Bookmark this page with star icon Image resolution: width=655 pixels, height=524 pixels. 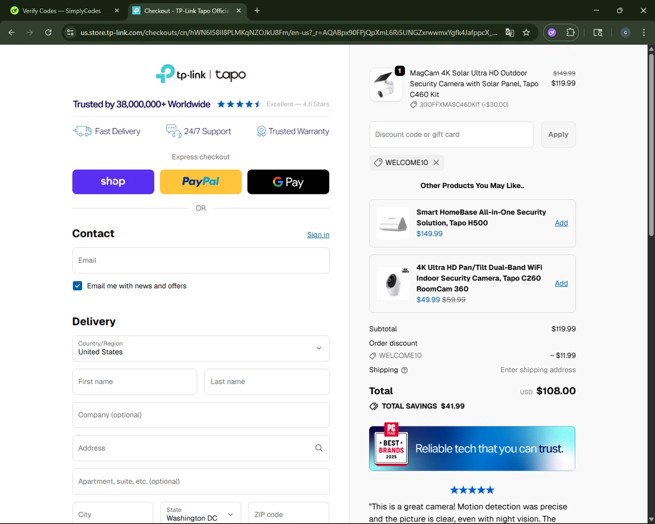pyautogui.click(x=526, y=32)
